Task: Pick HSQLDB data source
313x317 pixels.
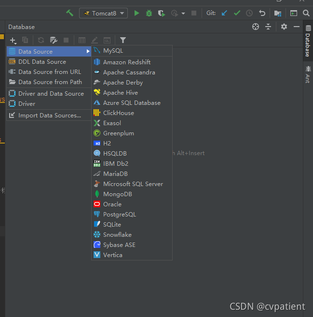Action: (132, 153)
